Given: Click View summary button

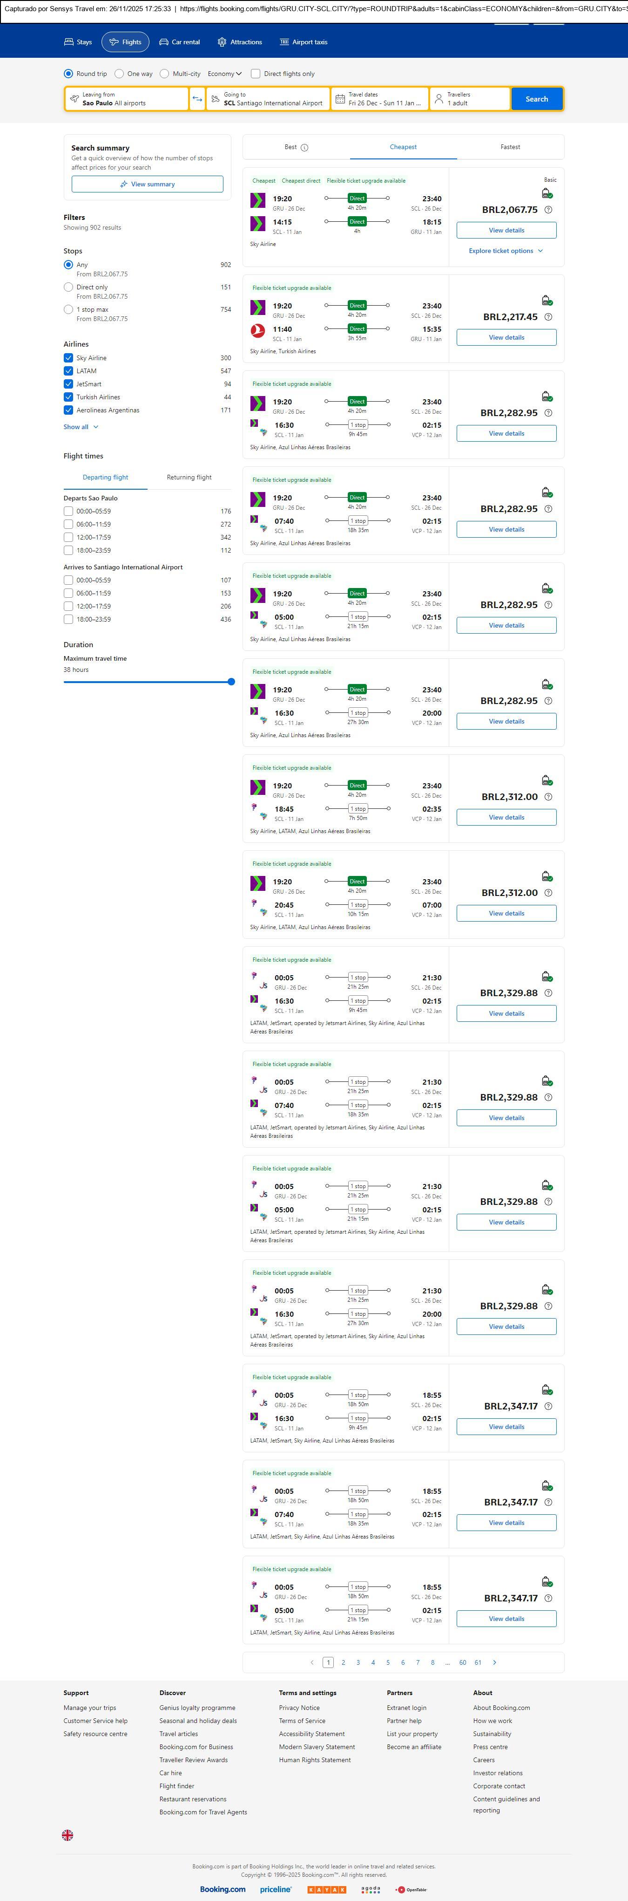Looking at the screenshot, I should [148, 184].
